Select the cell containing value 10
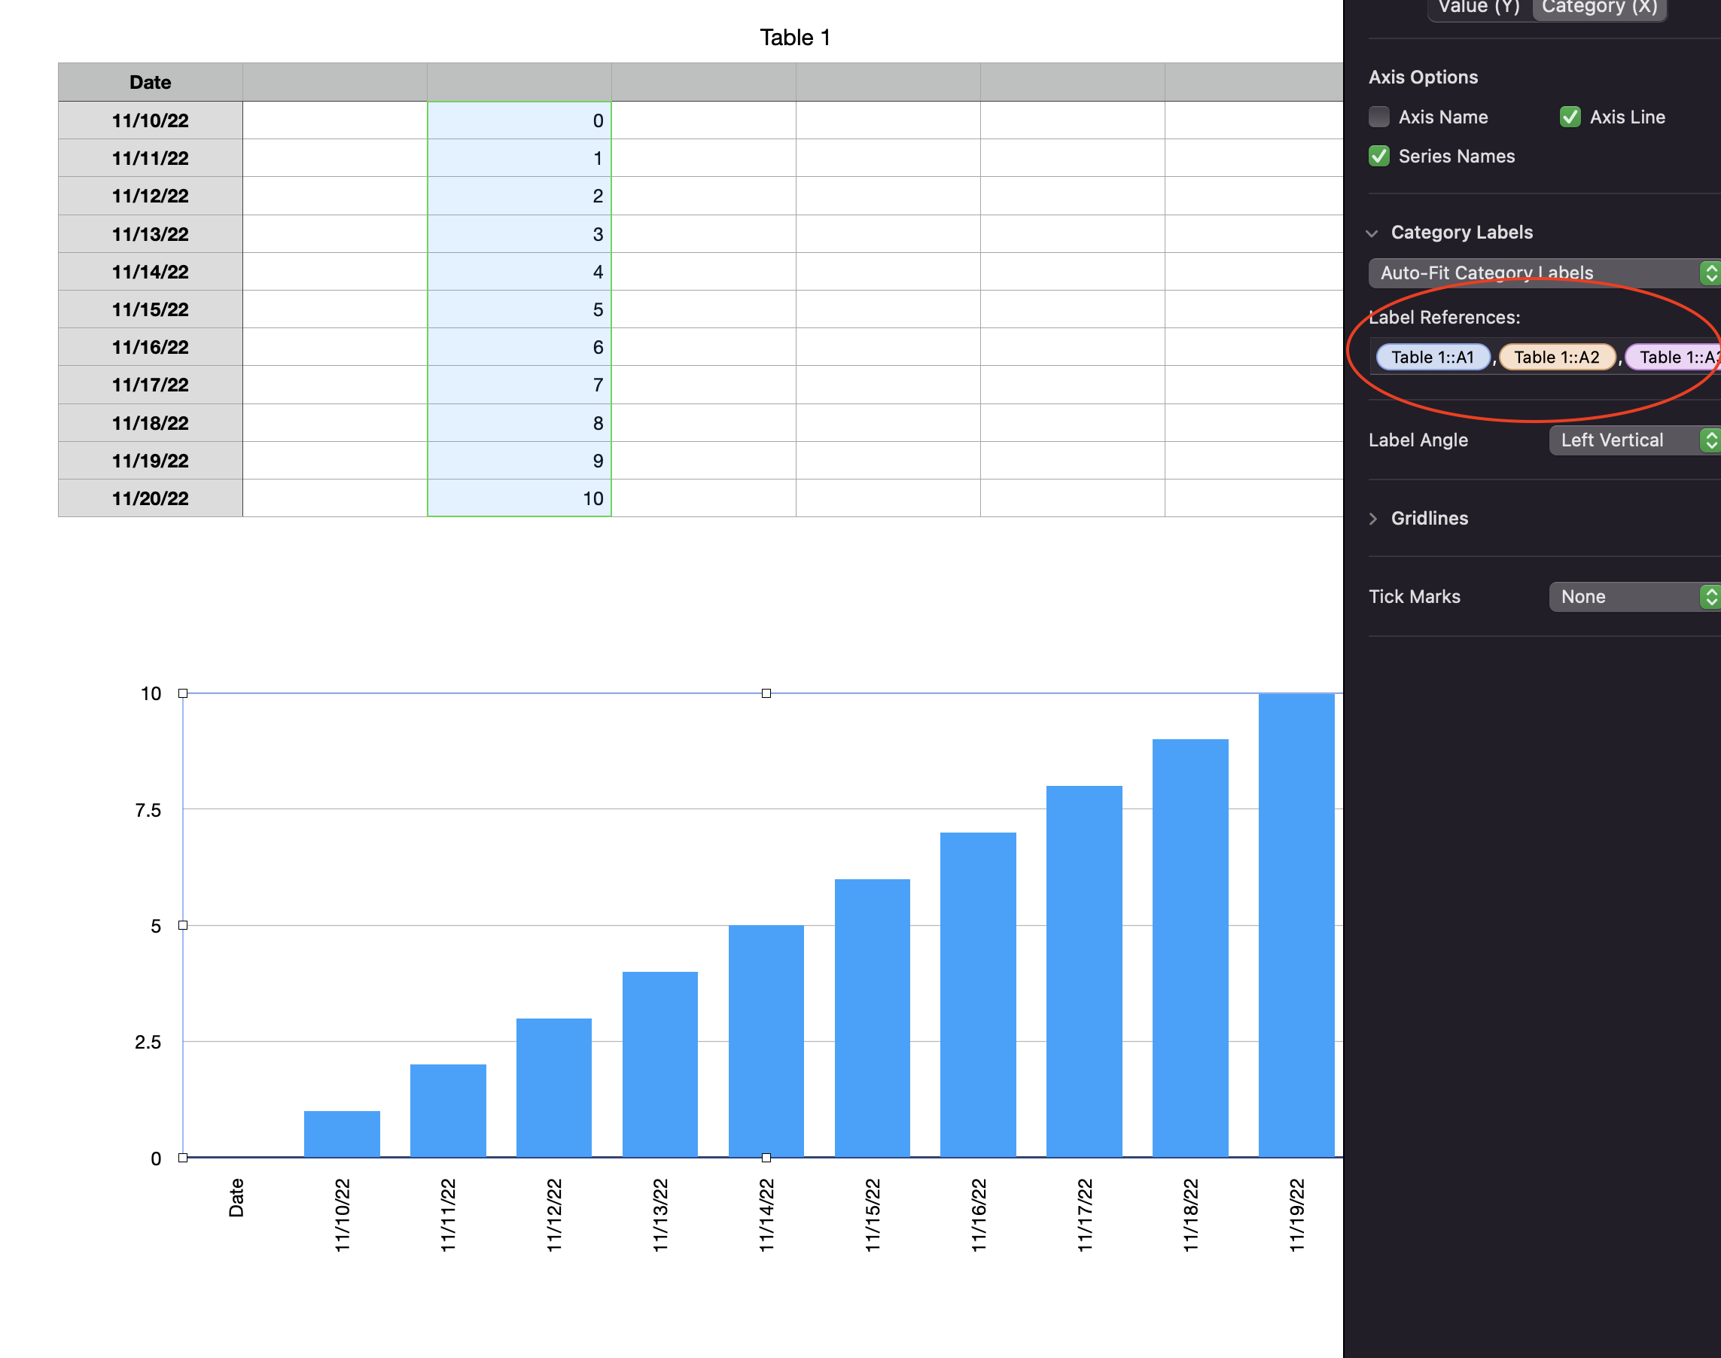This screenshot has width=1721, height=1358. tap(519, 498)
